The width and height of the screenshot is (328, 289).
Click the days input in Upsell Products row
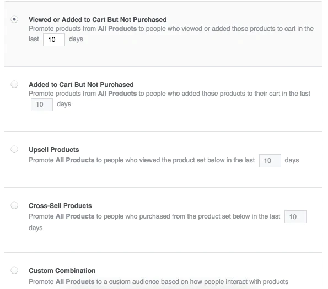(x=270, y=161)
